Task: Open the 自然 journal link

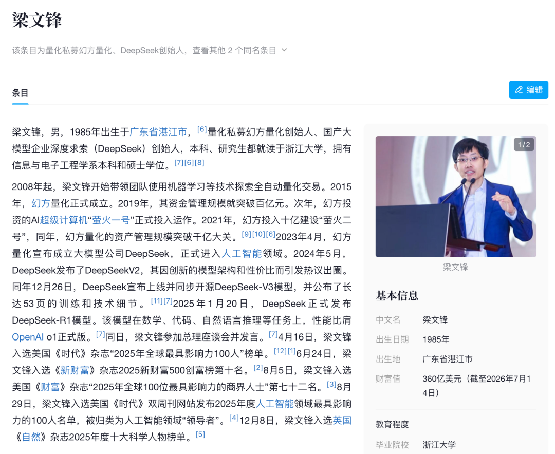Action: pyautogui.click(x=31, y=437)
